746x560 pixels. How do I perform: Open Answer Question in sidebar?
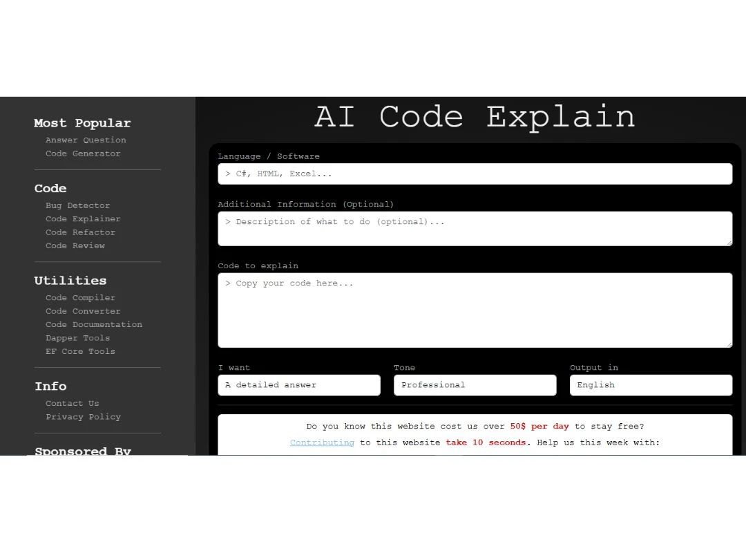(86, 140)
